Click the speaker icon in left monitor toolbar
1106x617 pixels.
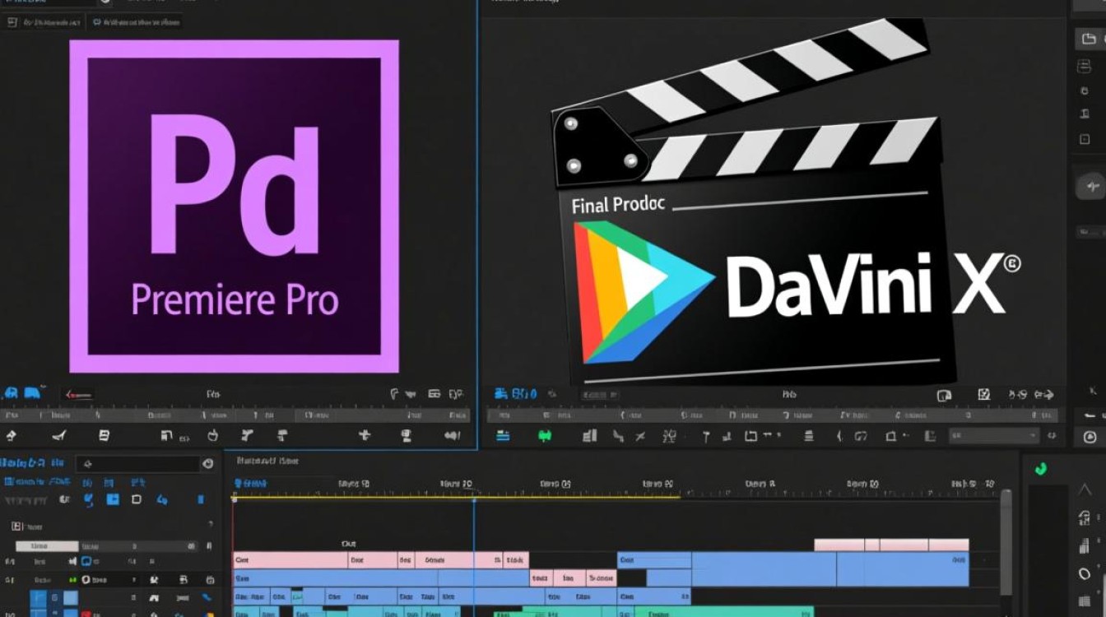tap(453, 436)
